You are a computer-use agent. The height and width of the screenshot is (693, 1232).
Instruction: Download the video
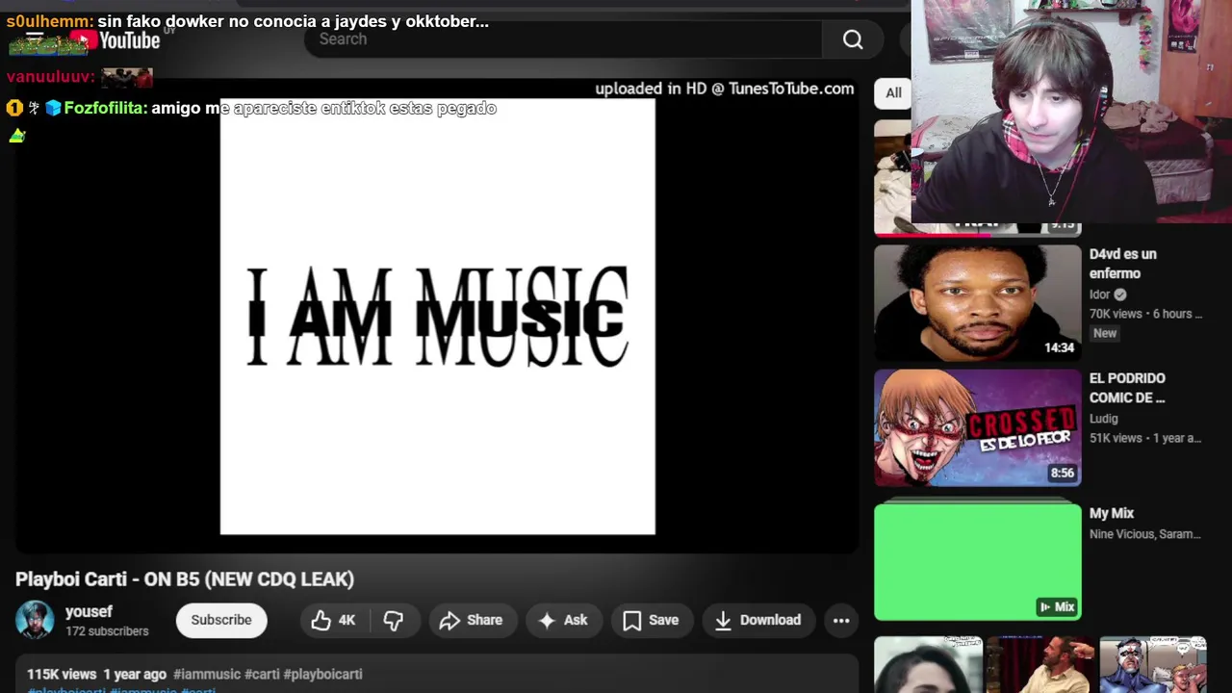757,621
